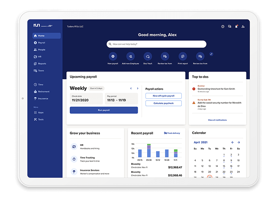Image resolution: width=277 pixels, height=211 pixels.
Task: Select Payroll in the sidebar menu
Action: point(42,43)
